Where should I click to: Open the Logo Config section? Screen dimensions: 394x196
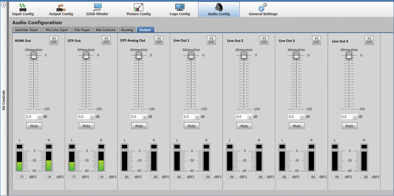179,9
